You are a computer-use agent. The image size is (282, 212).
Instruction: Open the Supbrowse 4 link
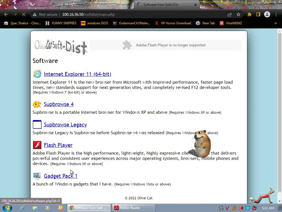(x=59, y=104)
